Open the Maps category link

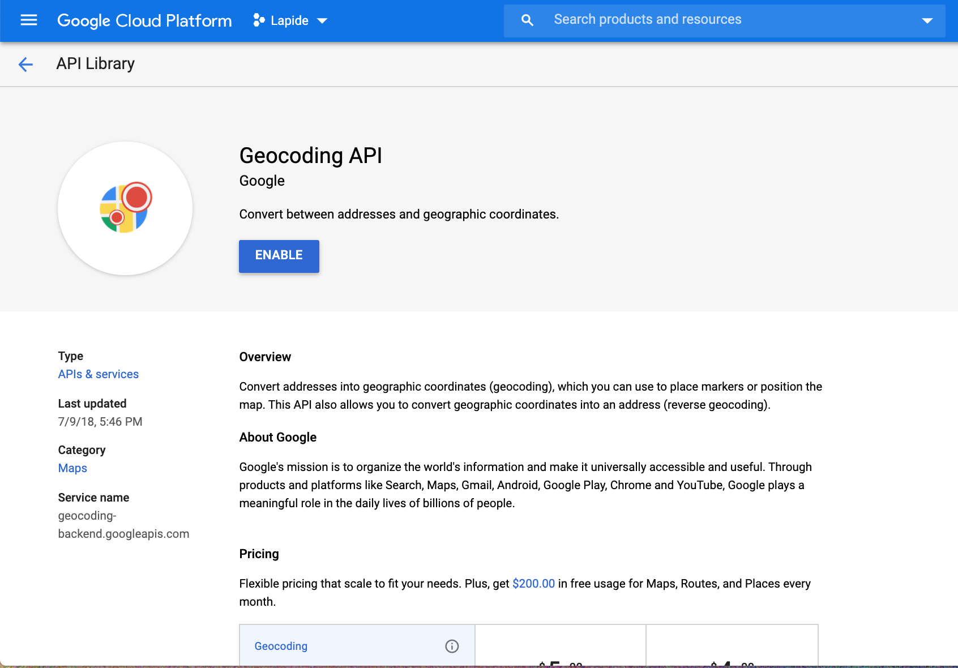pos(72,468)
